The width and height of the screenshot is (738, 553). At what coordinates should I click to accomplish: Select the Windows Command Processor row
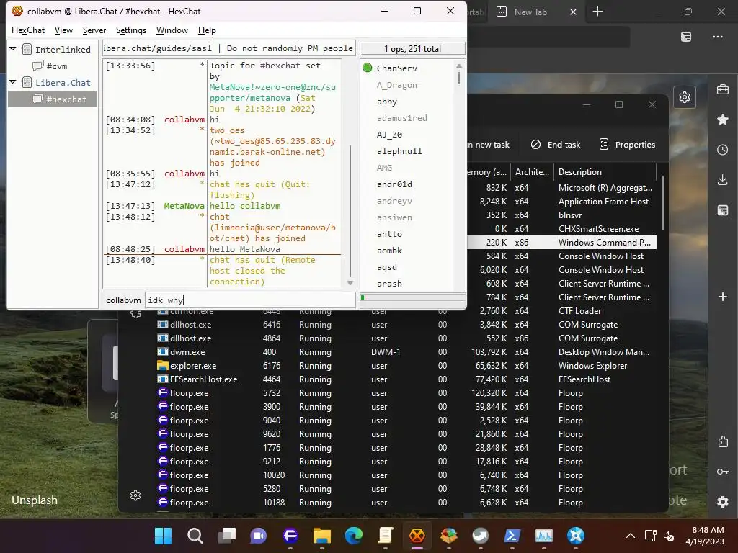(562, 242)
